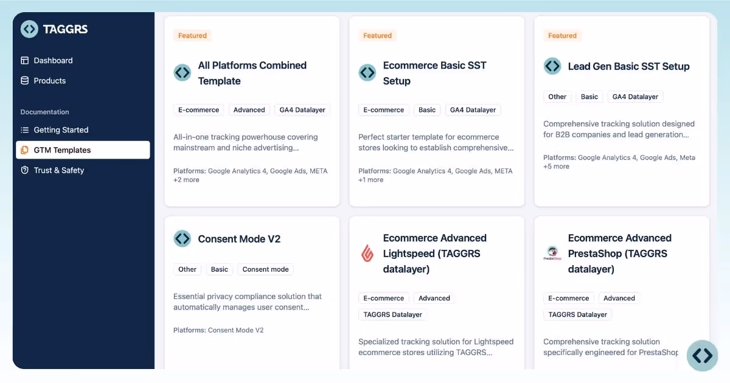The image size is (730, 383).
Task: Click 'Perfect starter template for ecommerce' description
Action: point(436,142)
